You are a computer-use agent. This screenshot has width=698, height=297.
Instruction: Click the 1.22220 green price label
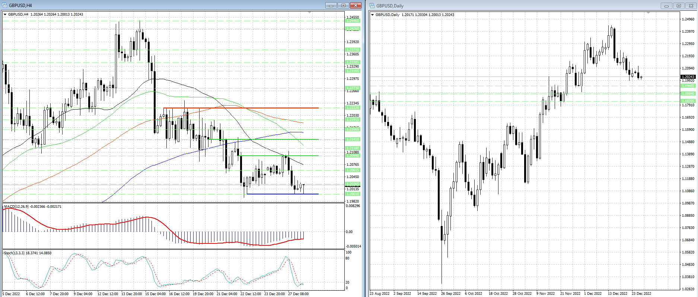point(353,108)
